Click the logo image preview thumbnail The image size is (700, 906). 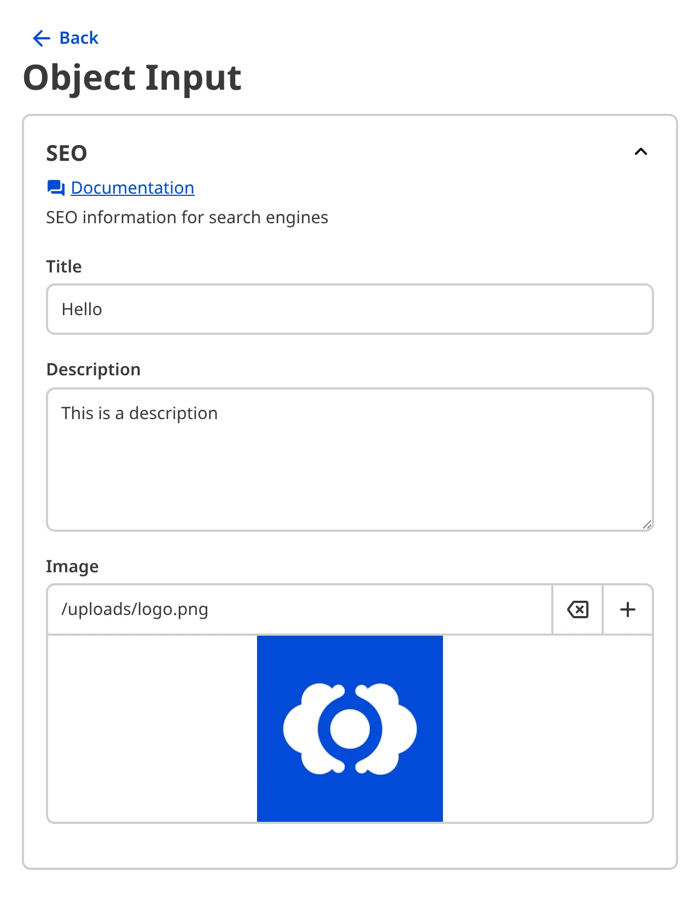point(350,729)
